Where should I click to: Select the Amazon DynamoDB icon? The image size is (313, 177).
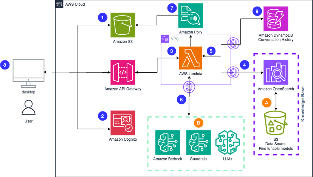click(276, 17)
